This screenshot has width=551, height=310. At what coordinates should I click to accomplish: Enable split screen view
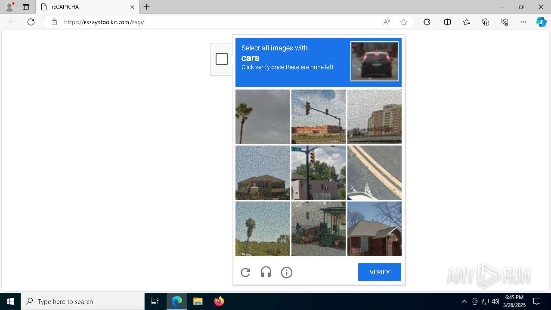point(447,22)
